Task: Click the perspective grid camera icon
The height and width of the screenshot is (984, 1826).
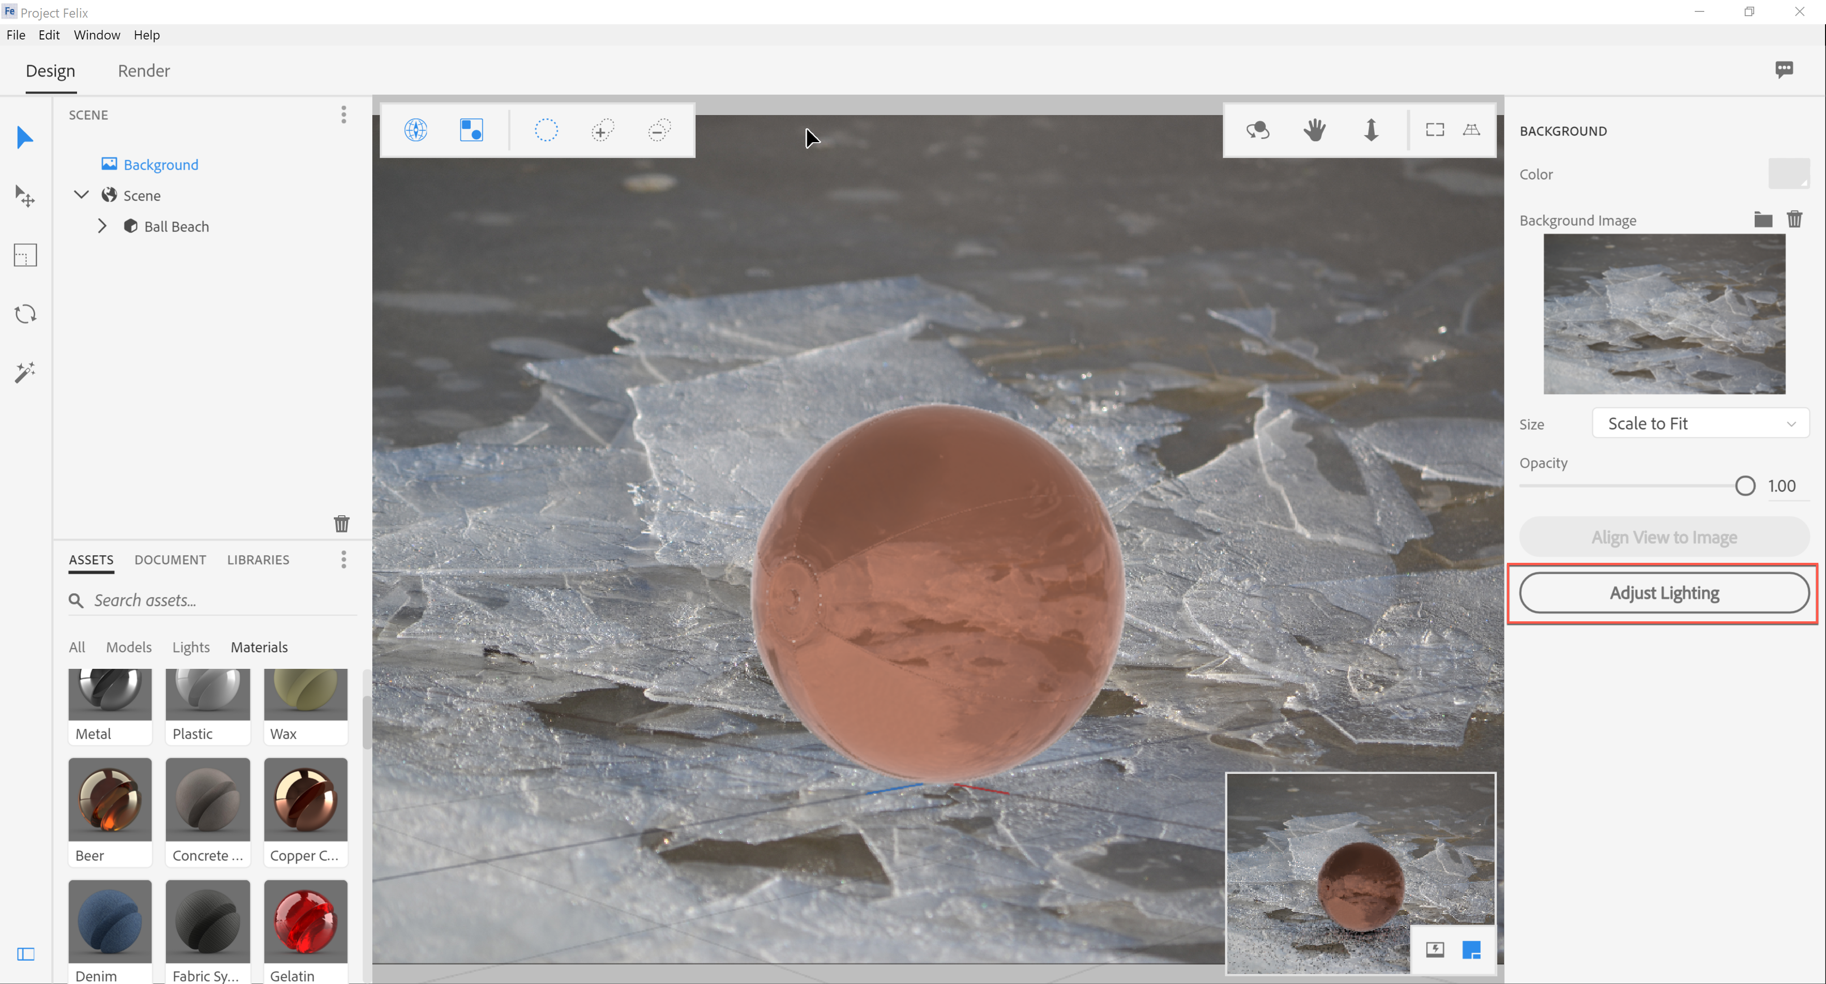Action: [1472, 130]
